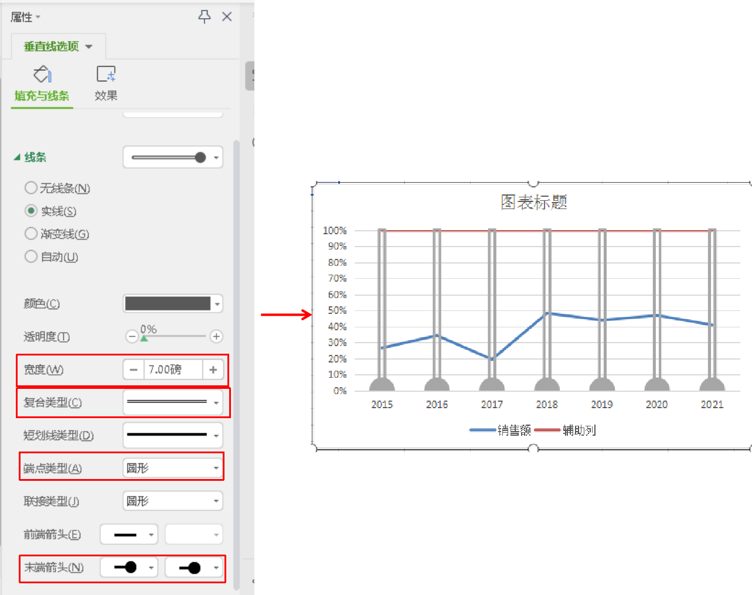Screen dimensions: 752x595
Task: Click the 100% vertical axis label
Action: (335, 230)
